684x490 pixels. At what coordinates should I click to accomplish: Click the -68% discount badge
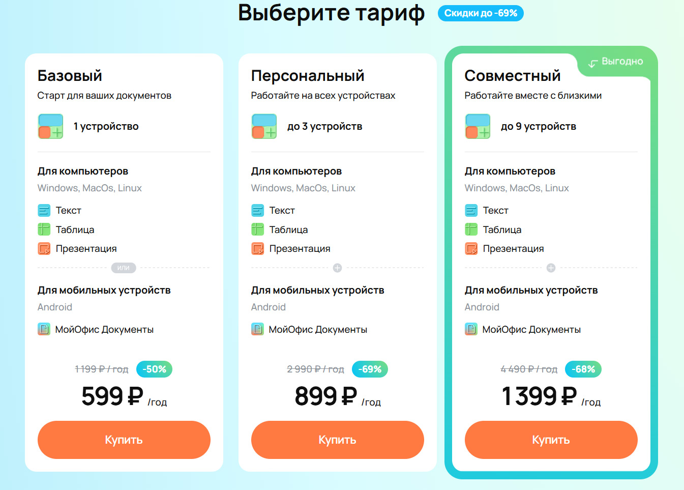(x=583, y=369)
